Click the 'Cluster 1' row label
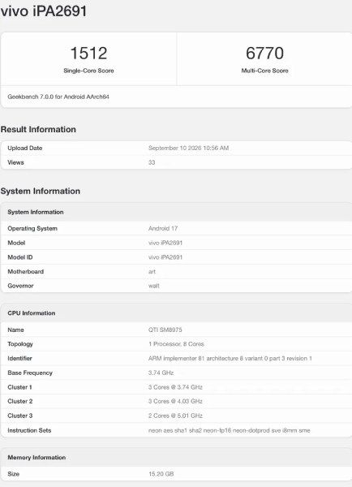This screenshot has height=487, width=352. (19, 387)
